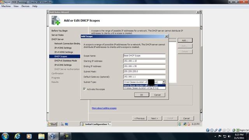Click the VirtualBox mouse integration indicator

click(233, 130)
